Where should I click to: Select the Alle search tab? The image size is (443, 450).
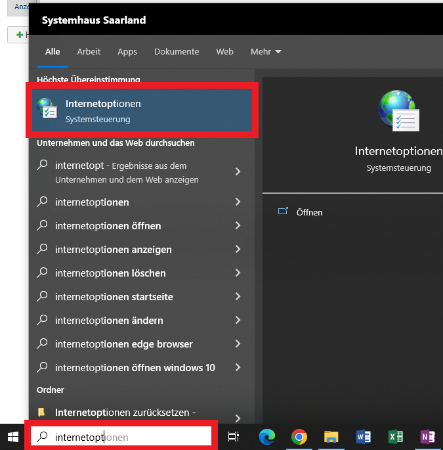(x=53, y=52)
